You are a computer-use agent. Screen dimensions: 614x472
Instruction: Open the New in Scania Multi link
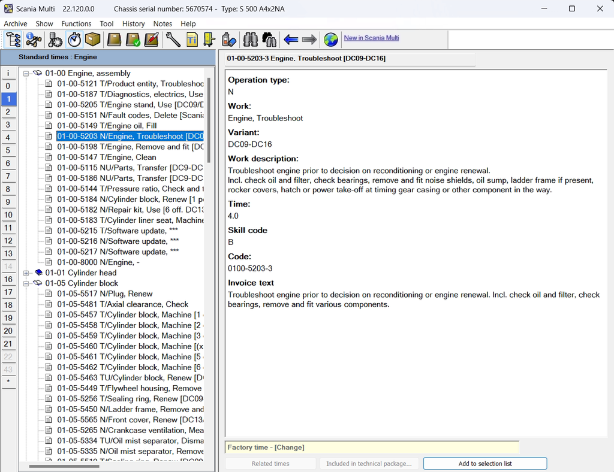[372, 38]
